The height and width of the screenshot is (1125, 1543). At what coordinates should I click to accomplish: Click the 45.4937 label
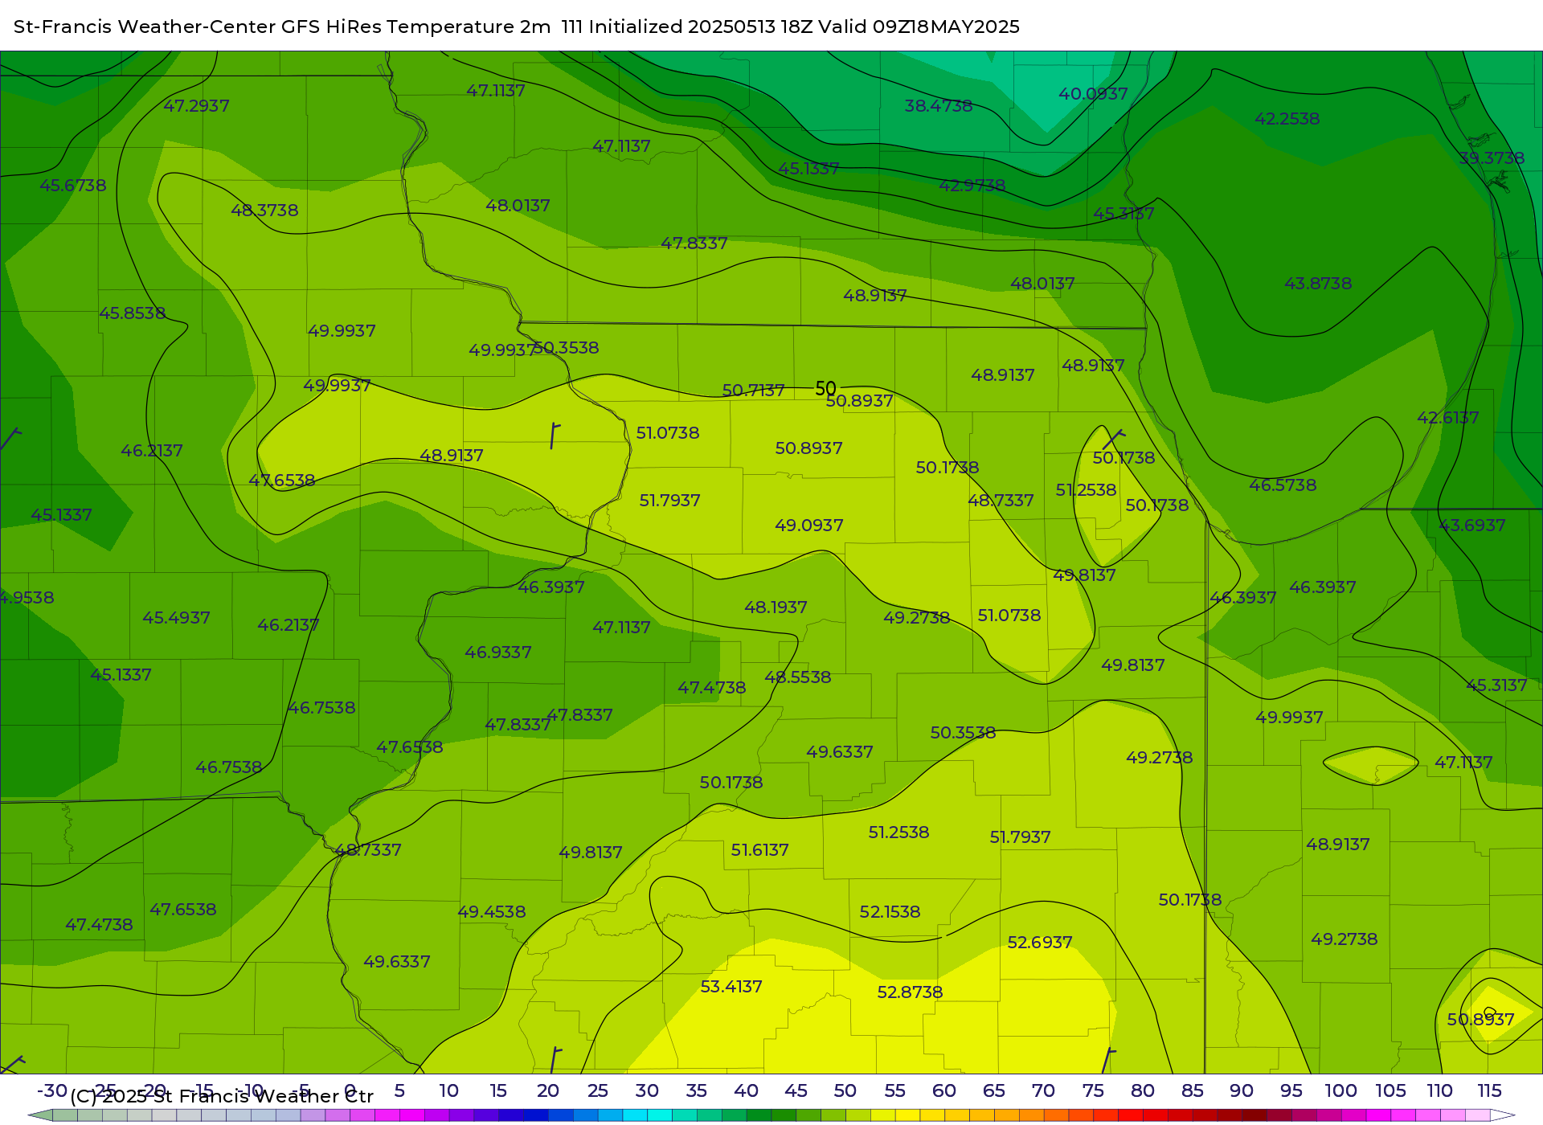click(x=176, y=618)
